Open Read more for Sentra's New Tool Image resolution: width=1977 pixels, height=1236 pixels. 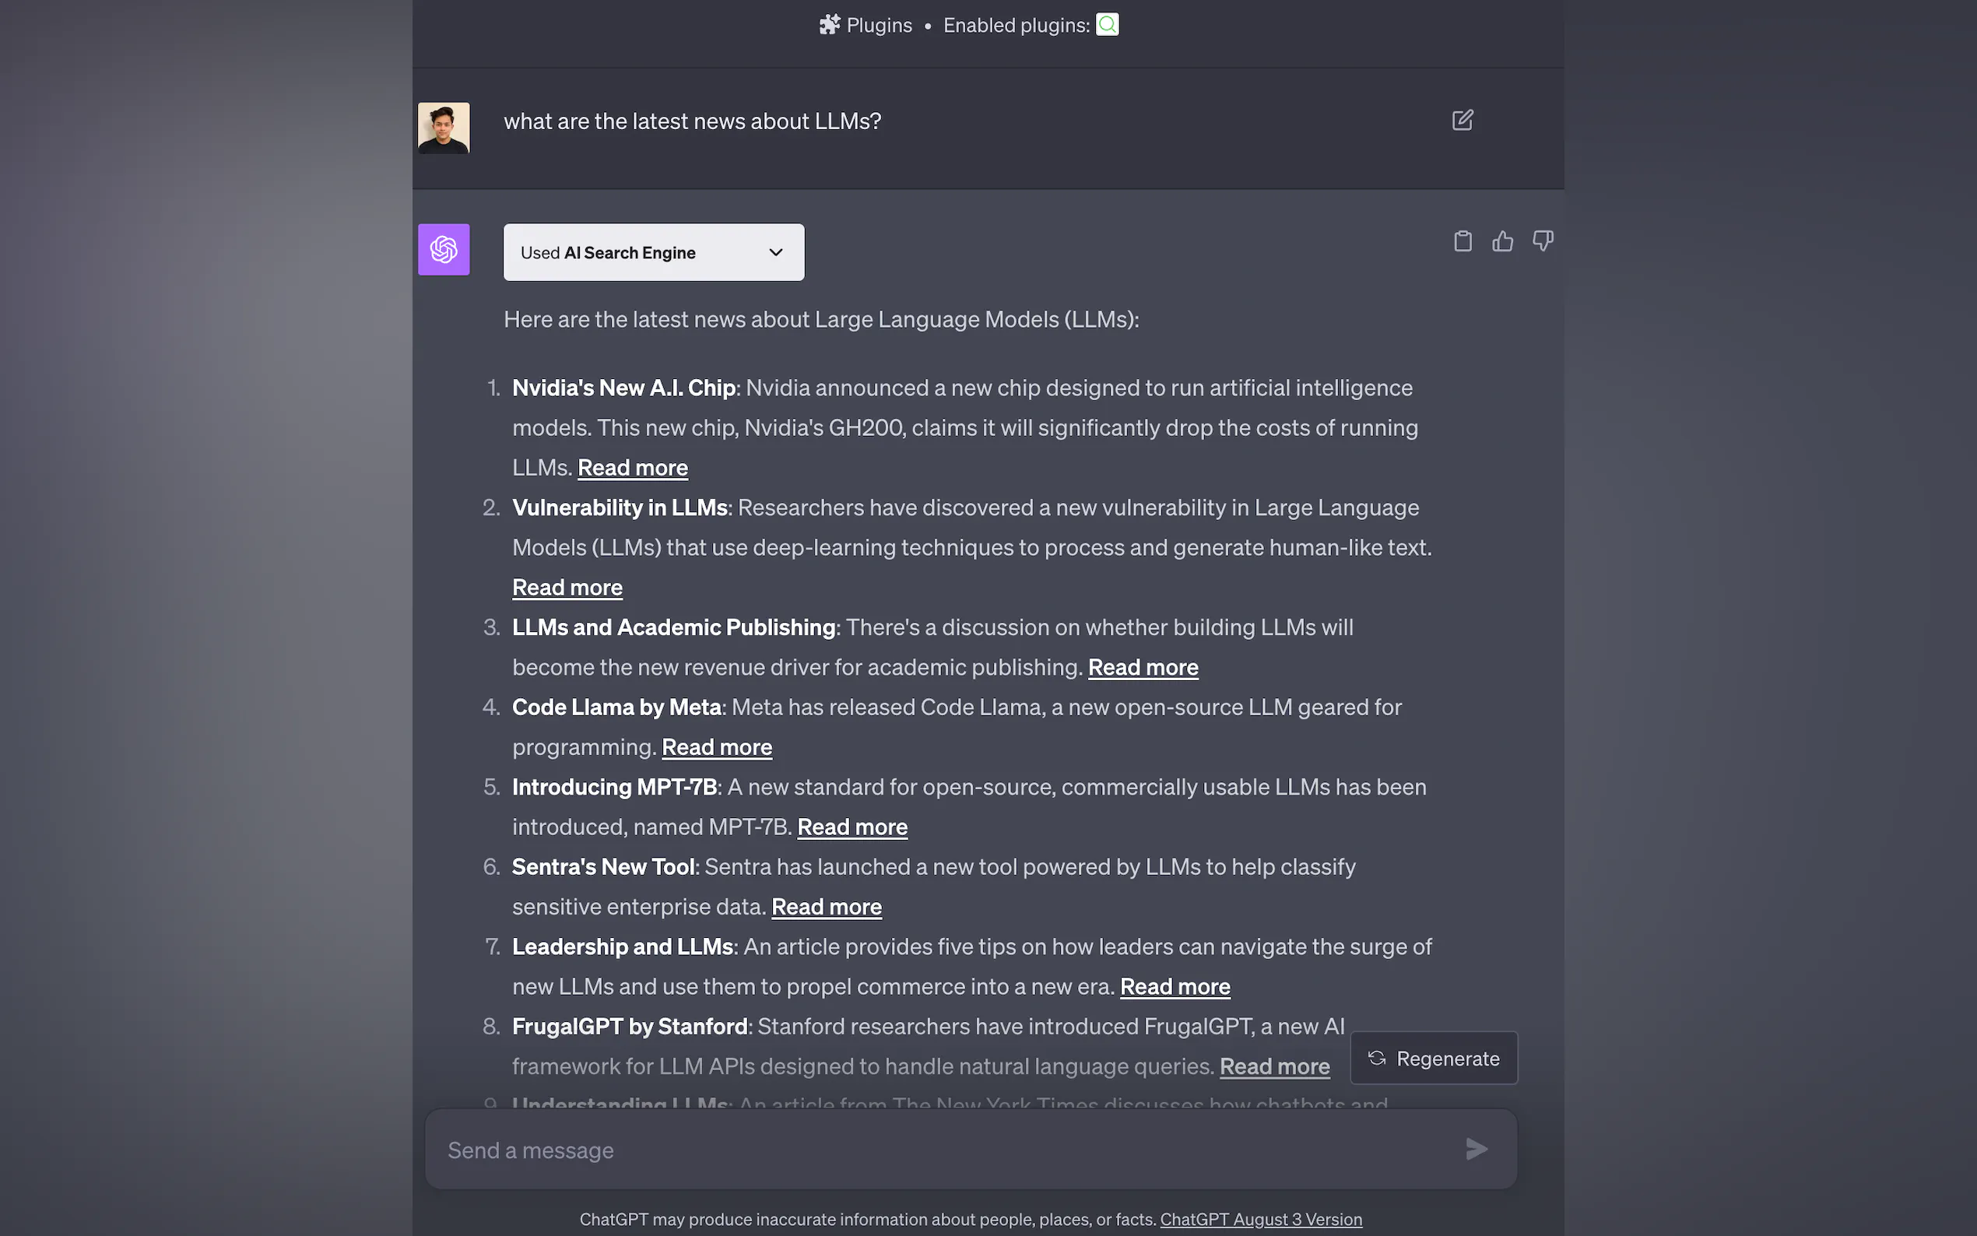(x=827, y=907)
